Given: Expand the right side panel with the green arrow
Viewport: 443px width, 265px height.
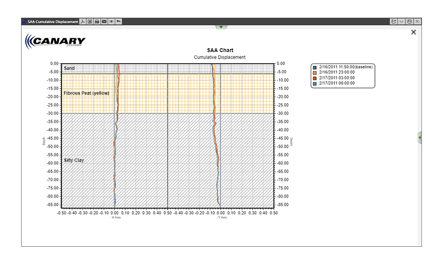Looking at the screenshot, I should pos(420,138).
